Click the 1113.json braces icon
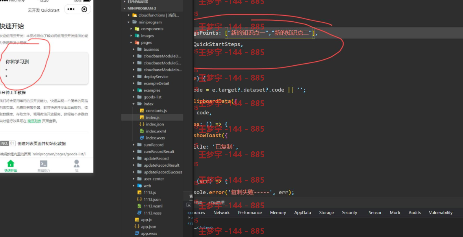The image size is (463, 237). pyautogui.click(x=139, y=199)
